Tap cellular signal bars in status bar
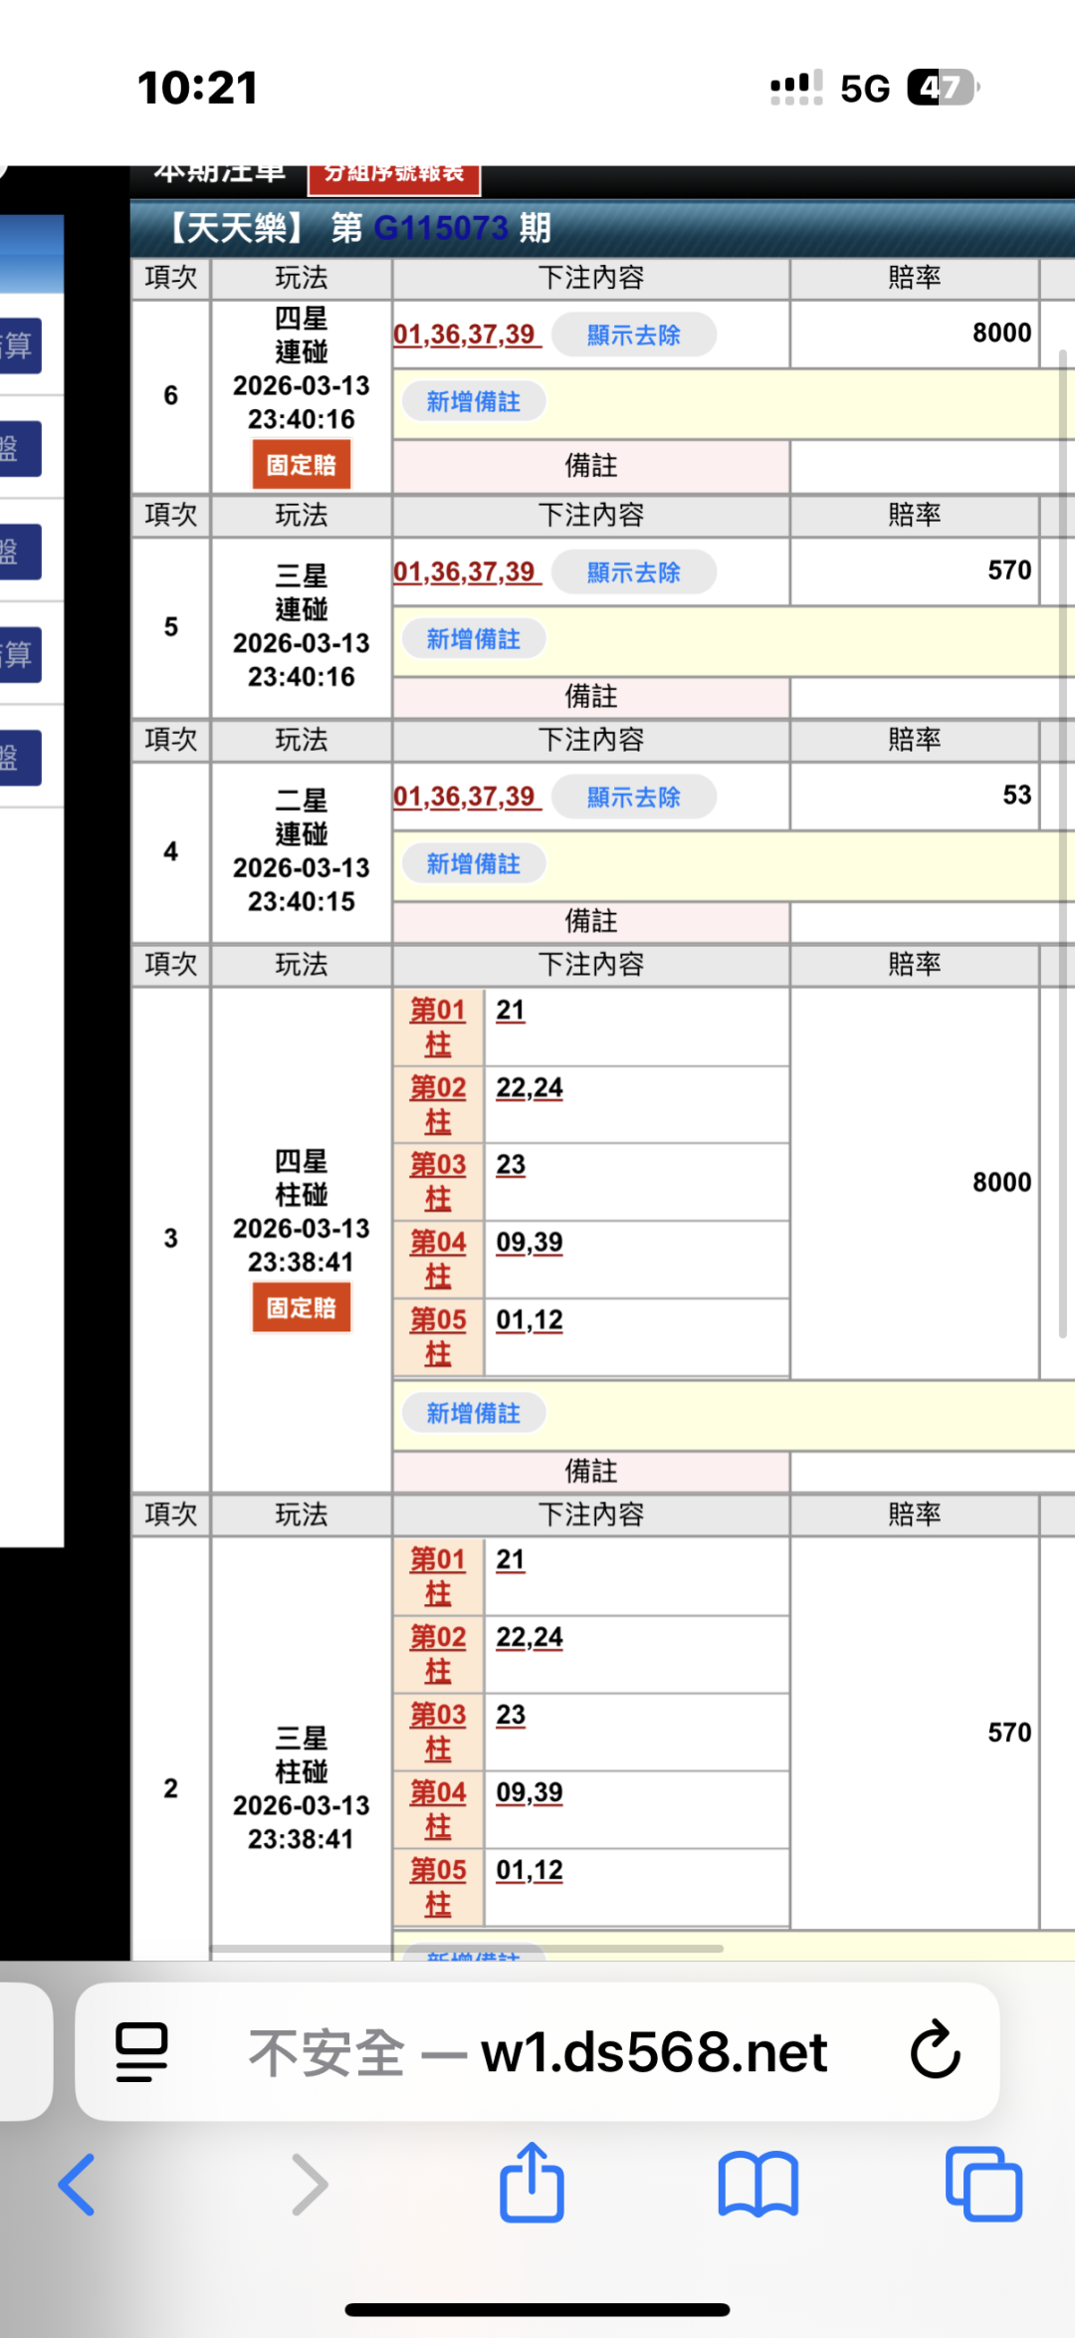 pos(796,88)
